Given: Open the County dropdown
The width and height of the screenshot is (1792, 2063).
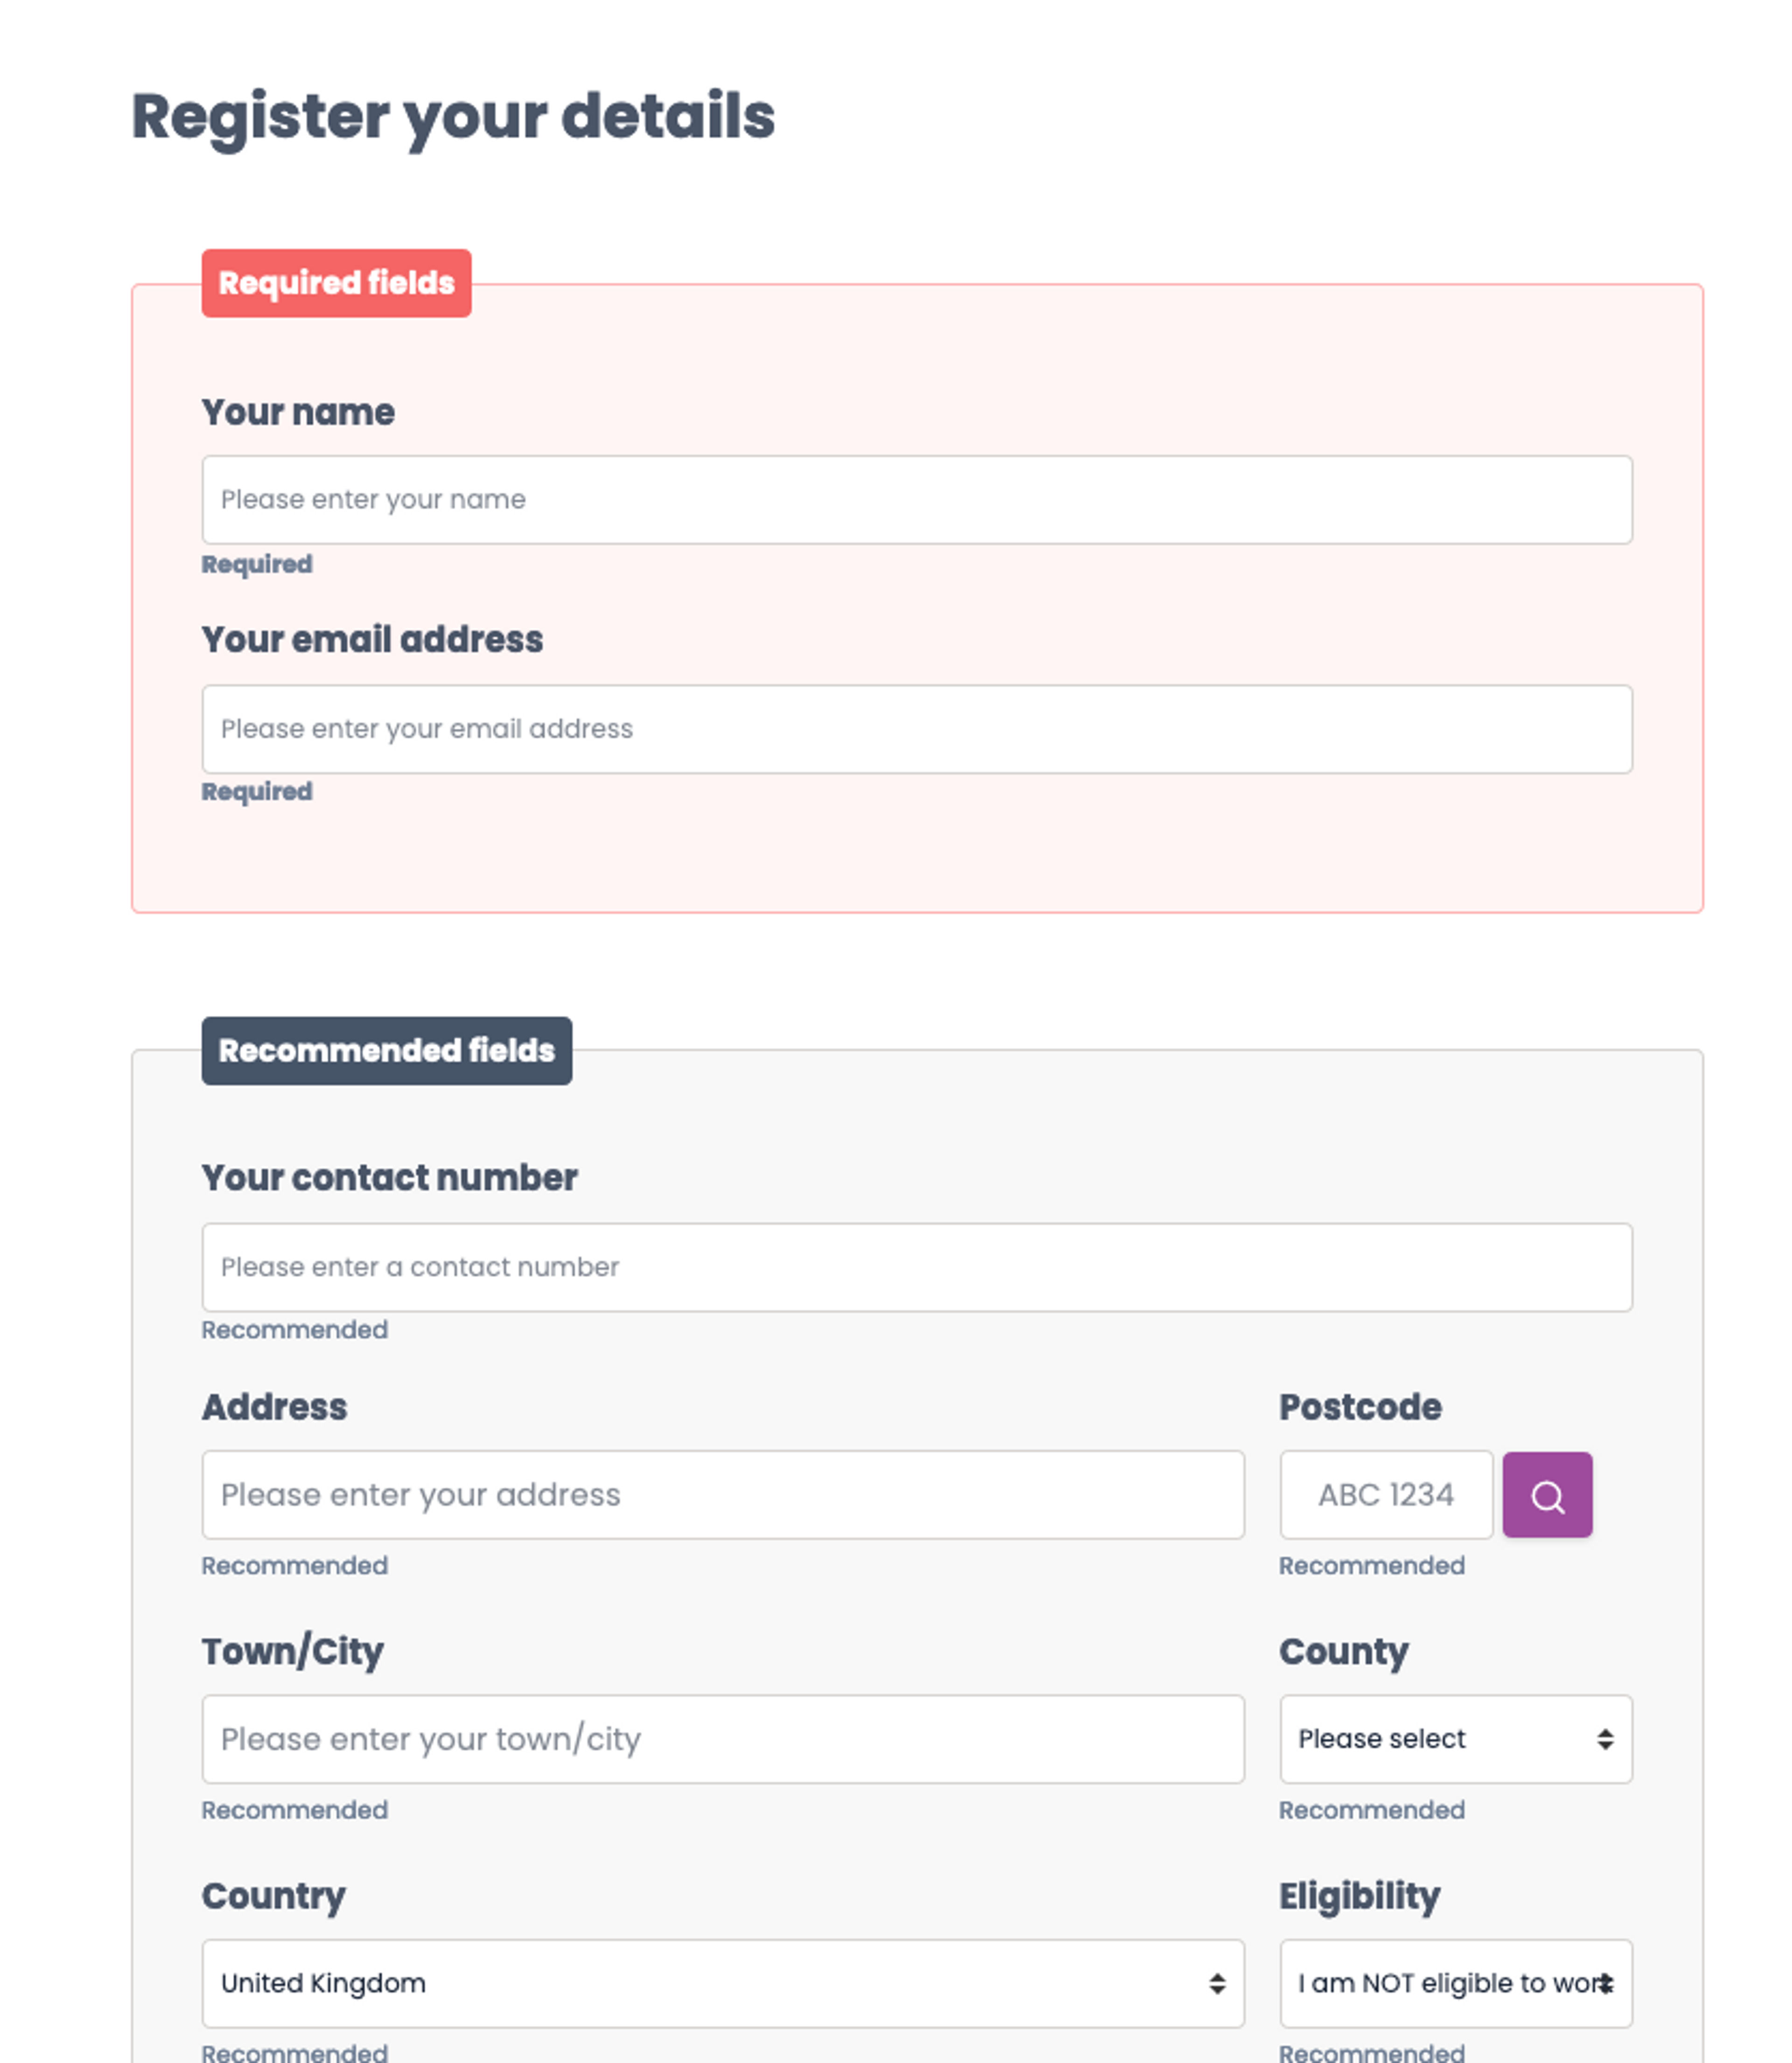Looking at the screenshot, I should 1455,1739.
